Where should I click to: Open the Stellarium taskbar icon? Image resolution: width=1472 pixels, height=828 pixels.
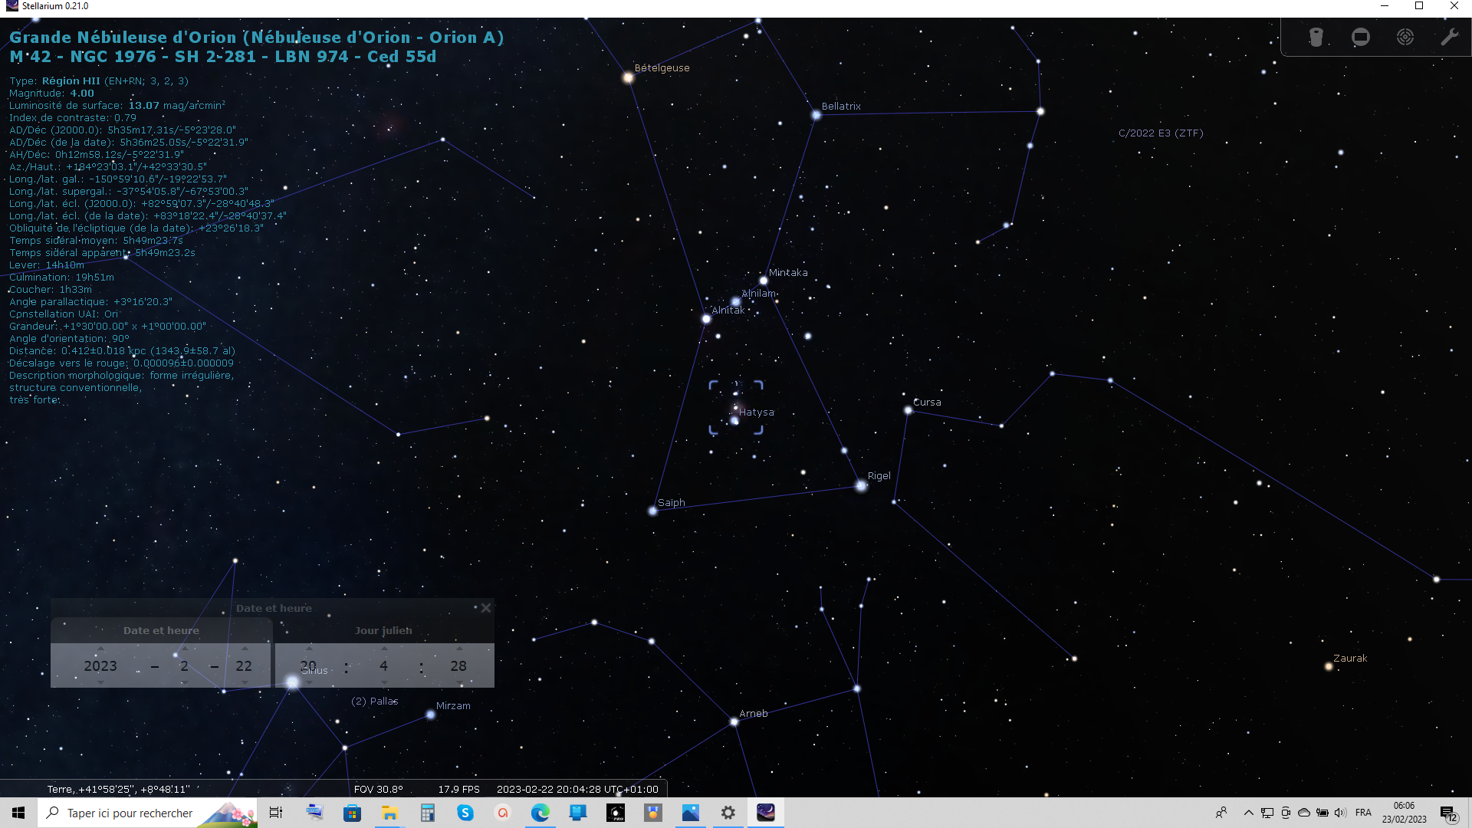[765, 813]
